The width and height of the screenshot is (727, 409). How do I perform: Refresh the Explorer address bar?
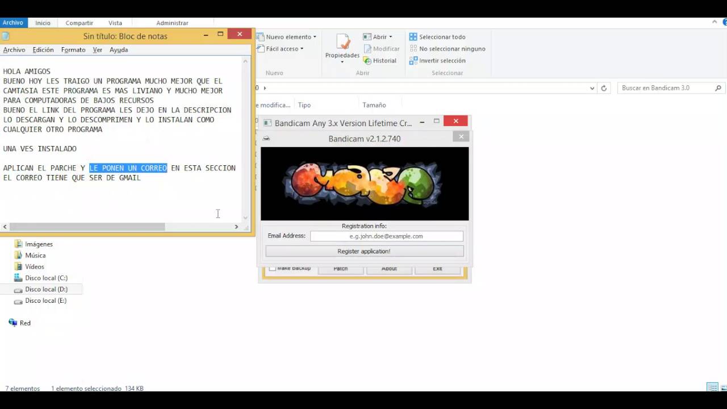[604, 88]
